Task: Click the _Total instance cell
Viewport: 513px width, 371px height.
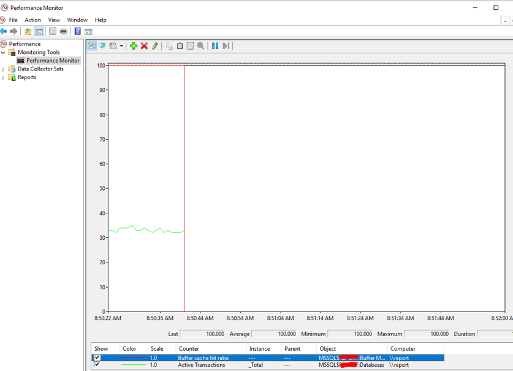Action: click(x=256, y=365)
